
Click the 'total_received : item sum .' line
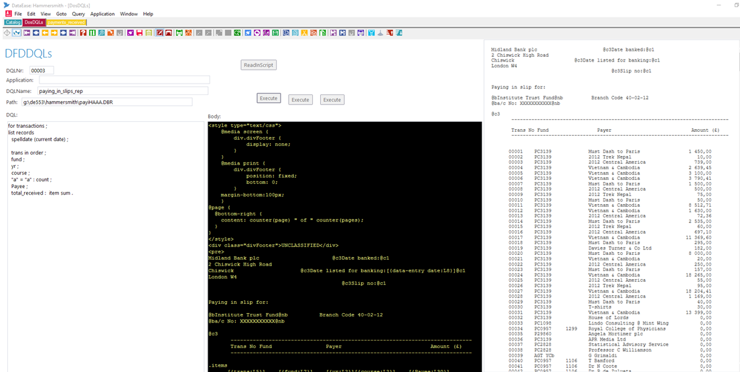click(42, 193)
